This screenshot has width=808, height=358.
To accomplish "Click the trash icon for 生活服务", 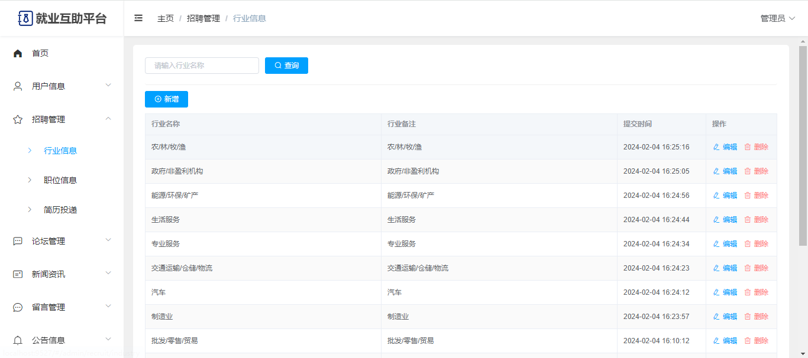I will 747,220.
